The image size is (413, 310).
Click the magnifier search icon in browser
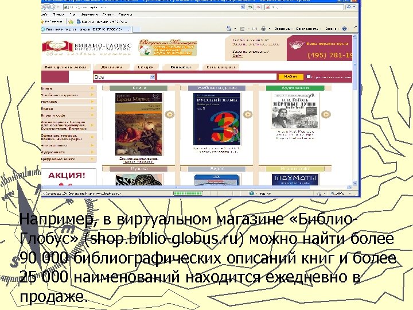[x=349, y=7]
